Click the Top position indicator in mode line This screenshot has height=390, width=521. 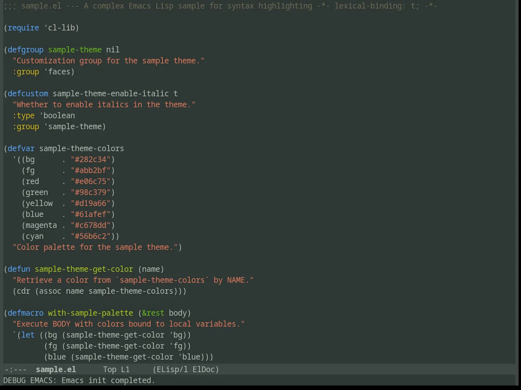109,369
